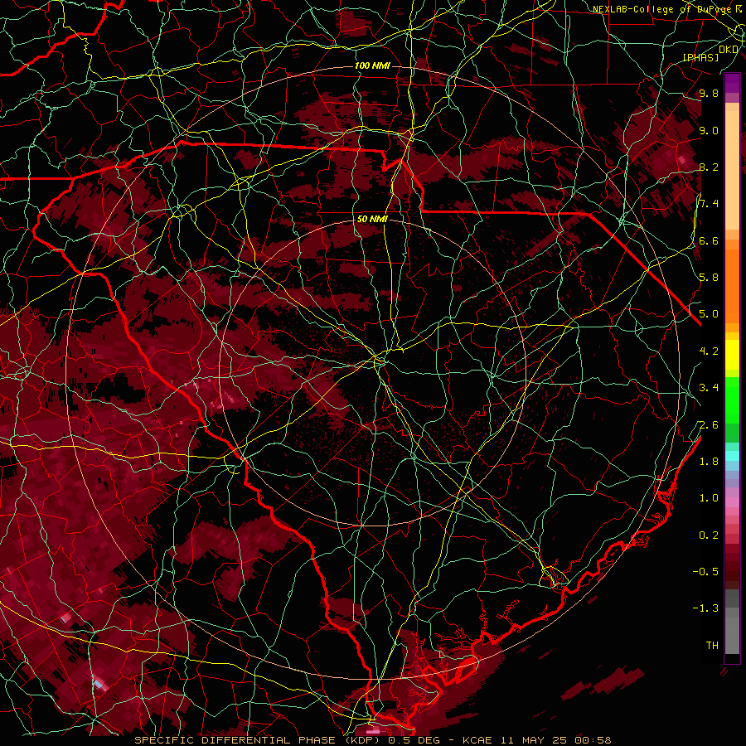Viewport: 746px width, 746px height.
Task: Click the 0.2 value on the color scale
Action: [709, 535]
